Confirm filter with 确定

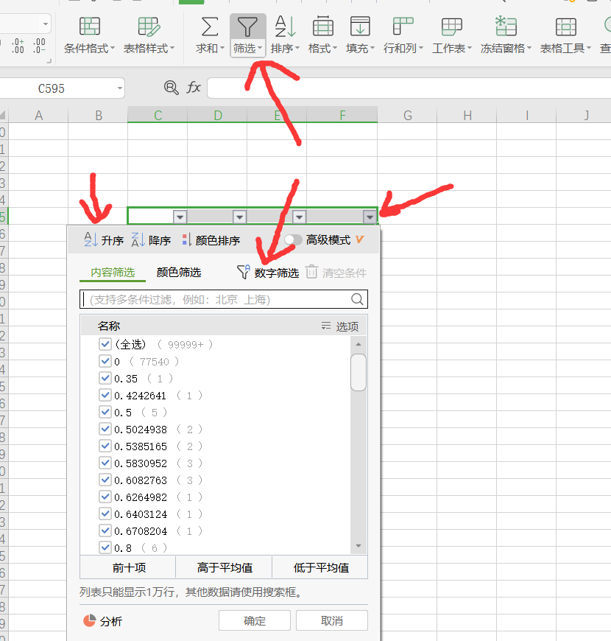coord(255,620)
